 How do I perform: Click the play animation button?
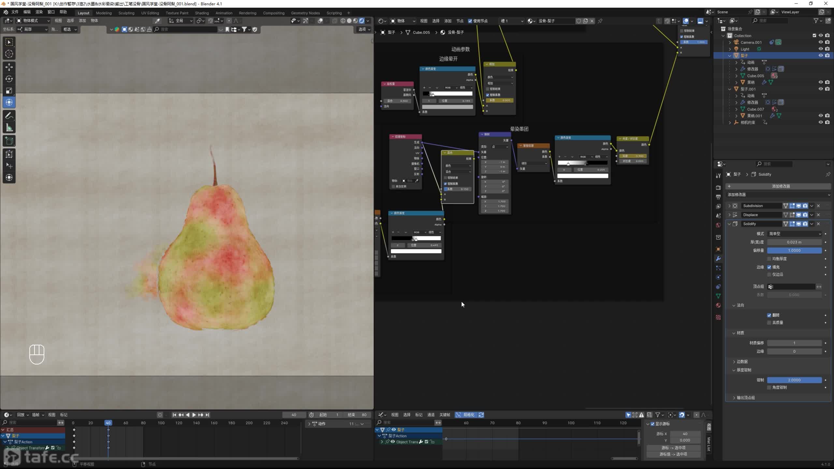click(x=194, y=415)
